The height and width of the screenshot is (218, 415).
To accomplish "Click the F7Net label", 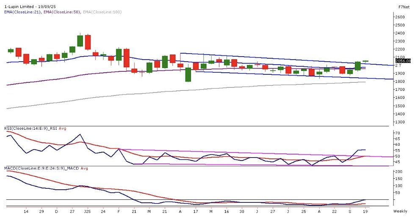I will tap(404, 7).
